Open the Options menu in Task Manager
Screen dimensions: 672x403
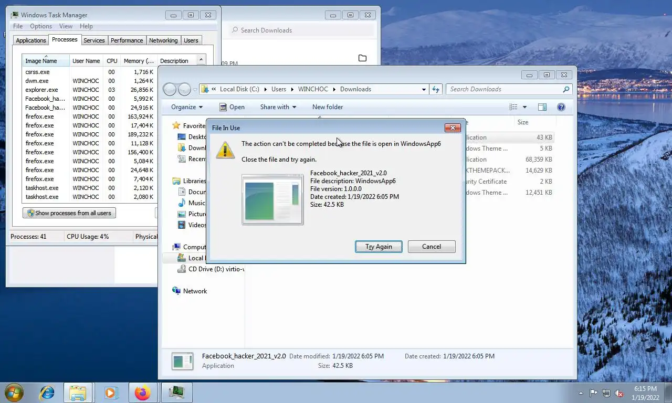coord(41,26)
